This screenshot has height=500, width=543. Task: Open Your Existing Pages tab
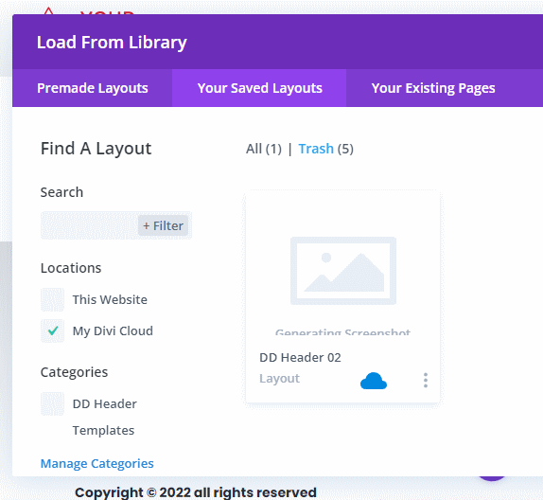click(433, 88)
